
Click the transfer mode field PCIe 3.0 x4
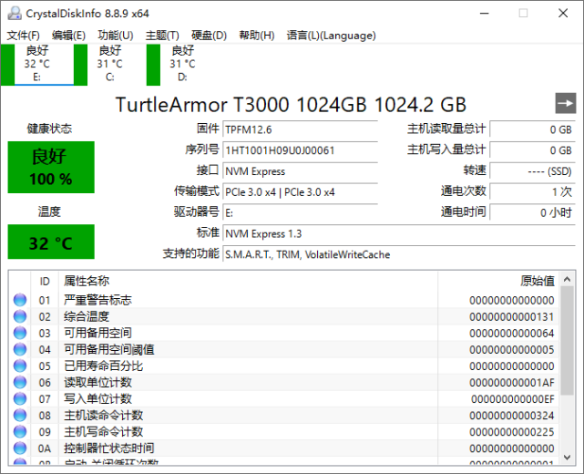(x=300, y=192)
